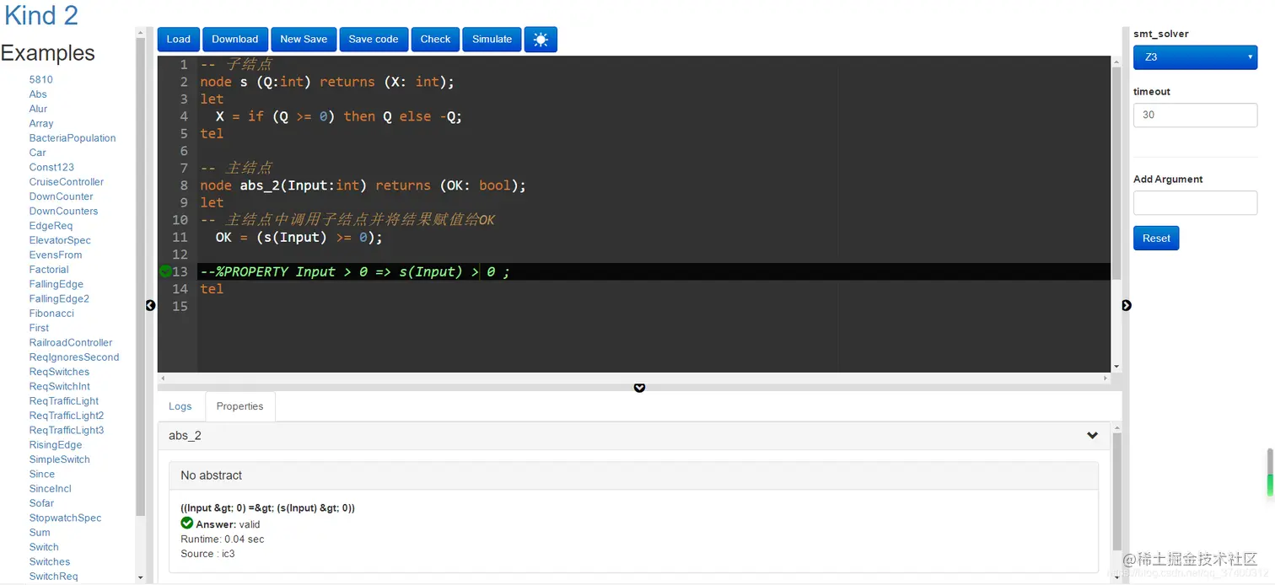
Task: Open the FallingEdge2 example
Action: pos(59,299)
